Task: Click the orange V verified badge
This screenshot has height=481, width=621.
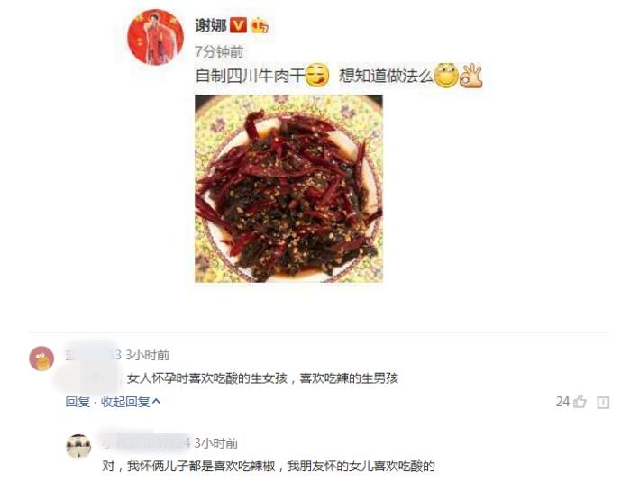Action: [x=239, y=25]
